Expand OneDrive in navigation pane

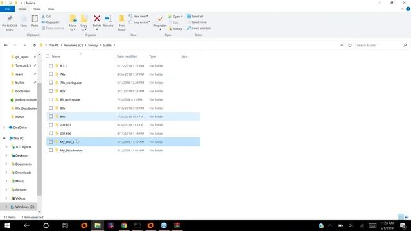(4, 128)
